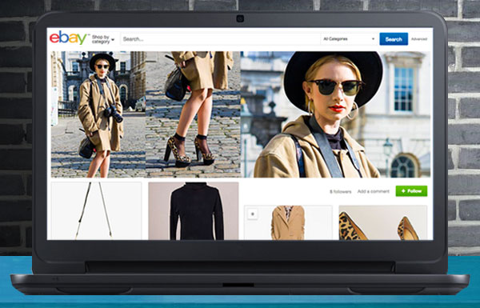Select the legs and heels photo

(193, 114)
